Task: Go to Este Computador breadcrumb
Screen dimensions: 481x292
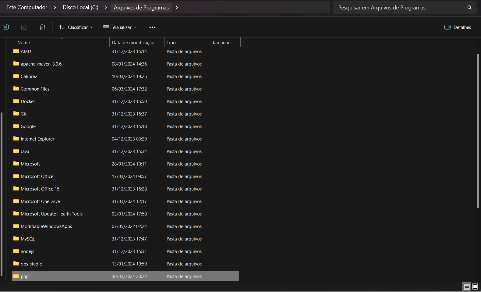Action: (27, 7)
